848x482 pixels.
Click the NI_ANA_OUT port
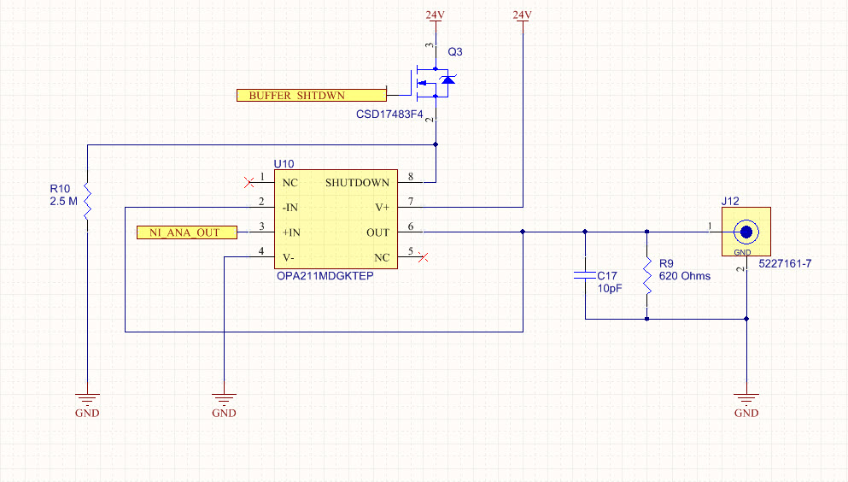point(186,232)
